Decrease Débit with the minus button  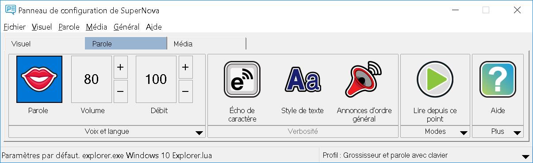click(185, 91)
